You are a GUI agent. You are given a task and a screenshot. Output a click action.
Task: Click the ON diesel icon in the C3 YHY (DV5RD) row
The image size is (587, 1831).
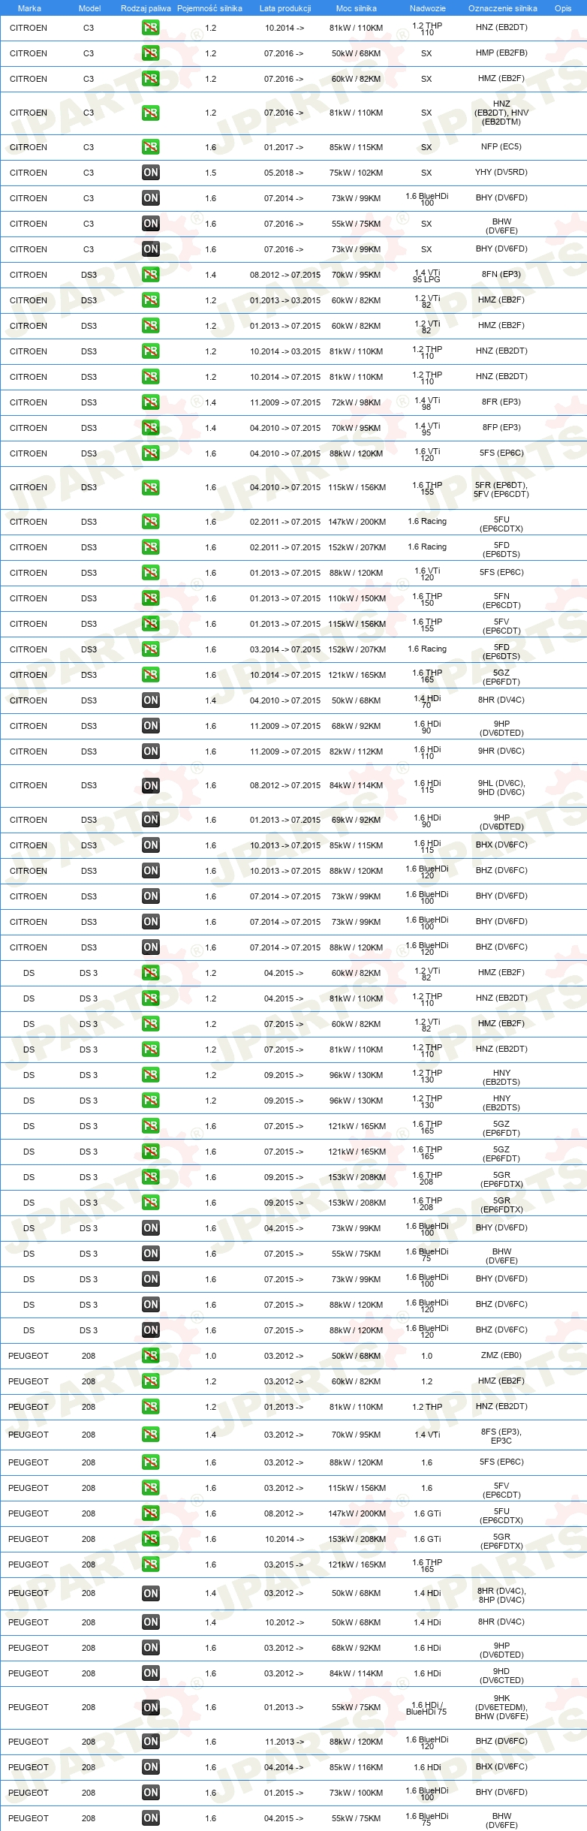(150, 173)
